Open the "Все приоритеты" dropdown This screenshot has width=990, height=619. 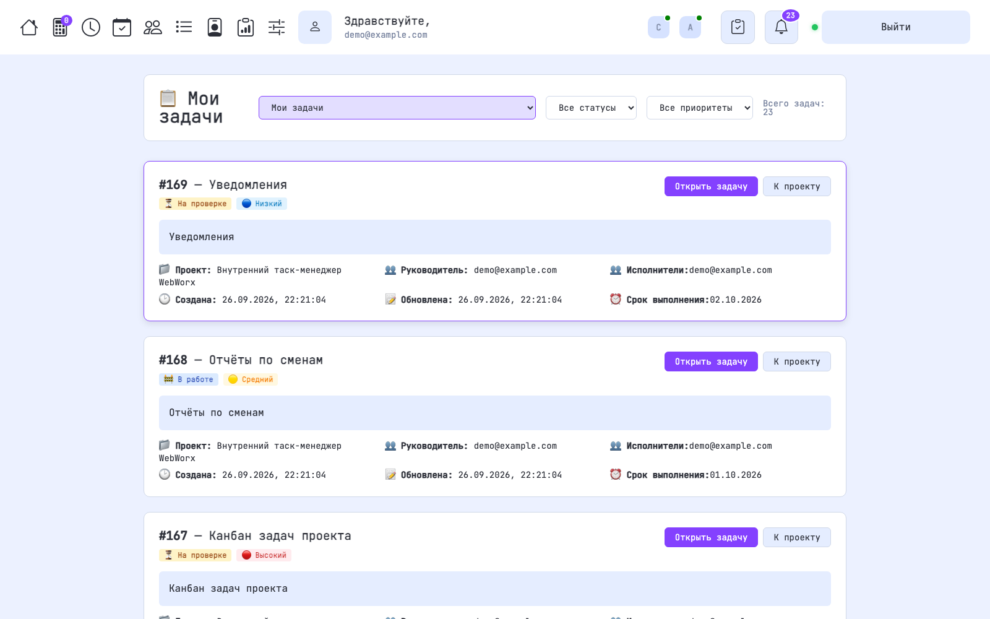tap(700, 108)
